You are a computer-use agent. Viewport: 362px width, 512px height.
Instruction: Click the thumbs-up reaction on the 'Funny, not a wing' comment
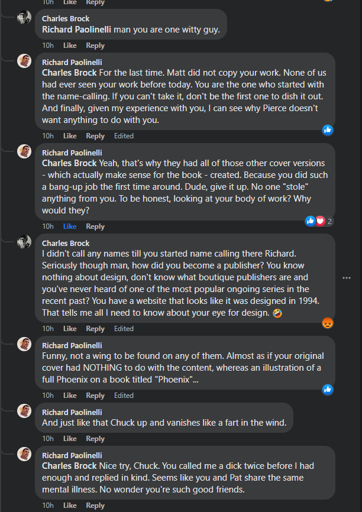[x=327, y=390]
